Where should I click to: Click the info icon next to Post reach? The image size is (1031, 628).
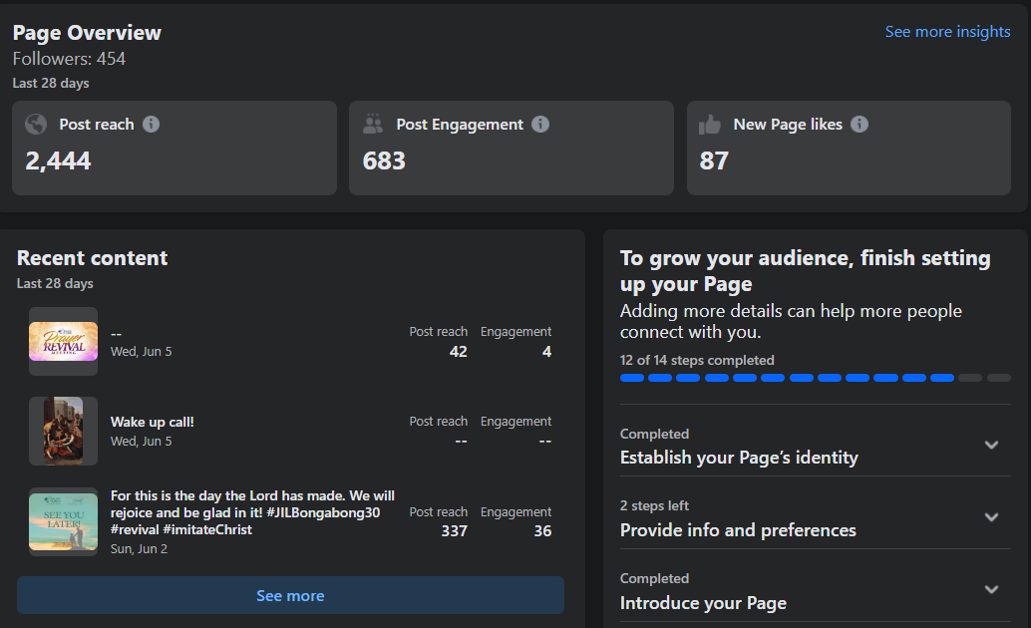[151, 125]
